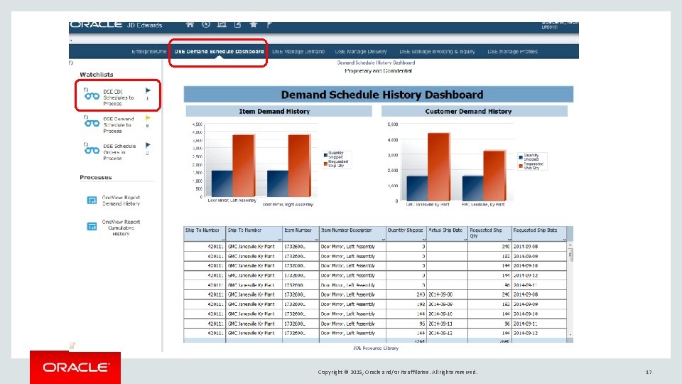Click refresh icon above Watchlists heading
The image size is (682, 384).
(71, 63)
